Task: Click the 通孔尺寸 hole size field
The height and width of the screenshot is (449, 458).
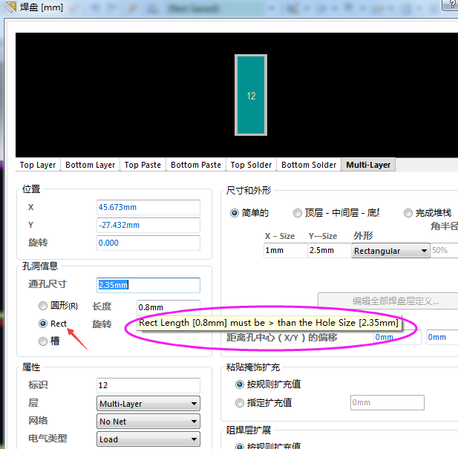Action: pyautogui.click(x=148, y=285)
